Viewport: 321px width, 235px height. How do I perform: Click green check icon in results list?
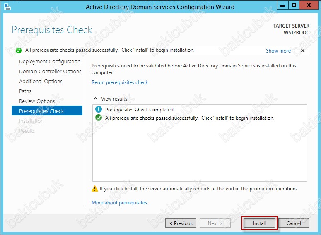click(x=99, y=117)
